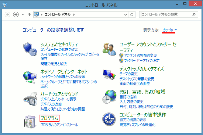This screenshot has width=203, height=135.
Task: Open the プログラム category heading
Action: click(x=49, y=118)
